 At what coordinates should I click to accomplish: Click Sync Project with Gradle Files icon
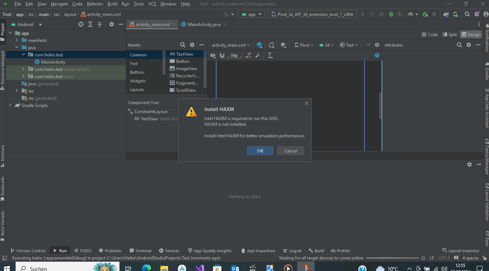(446, 14)
